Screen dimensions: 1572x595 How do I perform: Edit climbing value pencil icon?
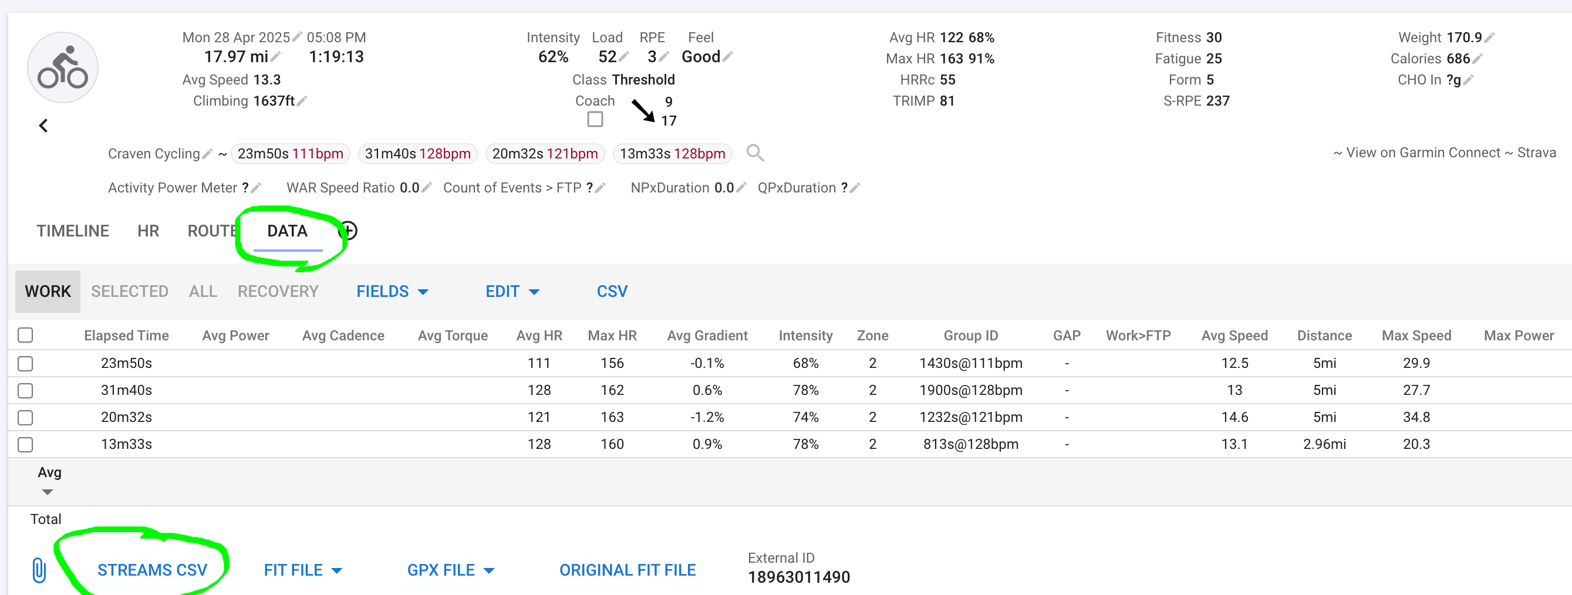pyautogui.click(x=302, y=102)
